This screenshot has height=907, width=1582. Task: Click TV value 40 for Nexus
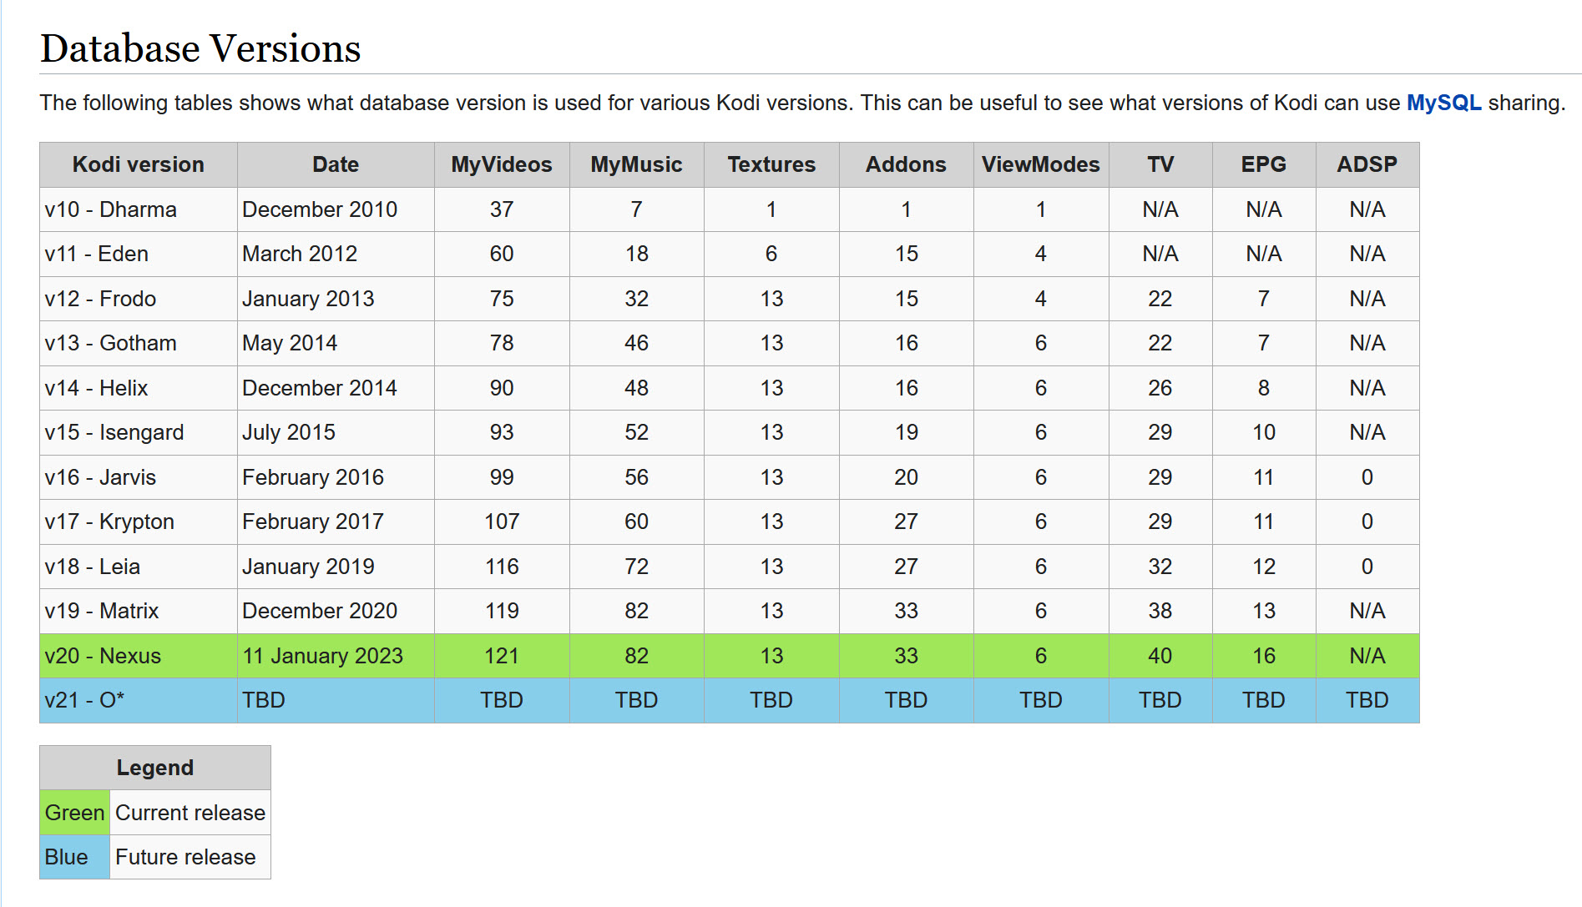pyautogui.click(x=1160, y=656)
